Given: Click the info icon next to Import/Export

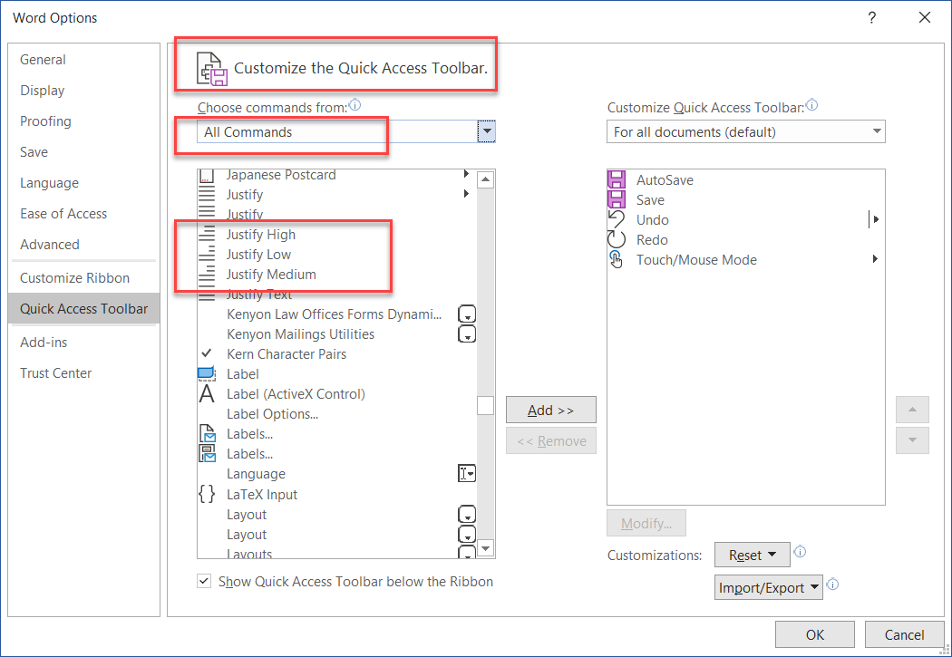Looking at the screenshot, I should coord(833,585).
